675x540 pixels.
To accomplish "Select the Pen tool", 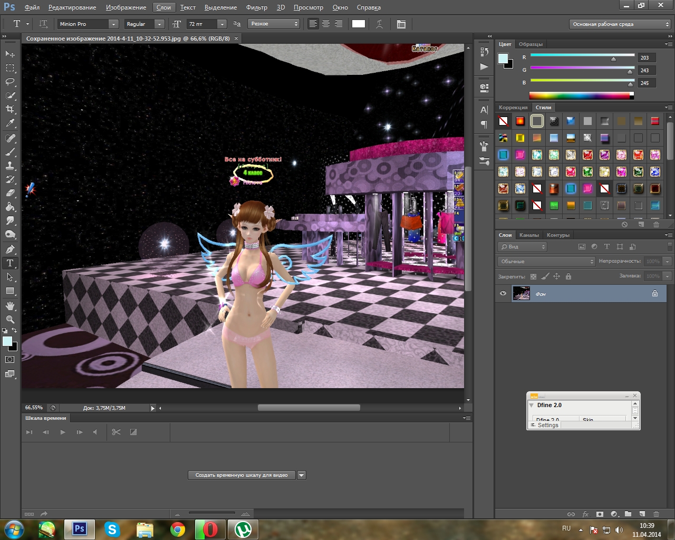I will [x=10, y=249].
